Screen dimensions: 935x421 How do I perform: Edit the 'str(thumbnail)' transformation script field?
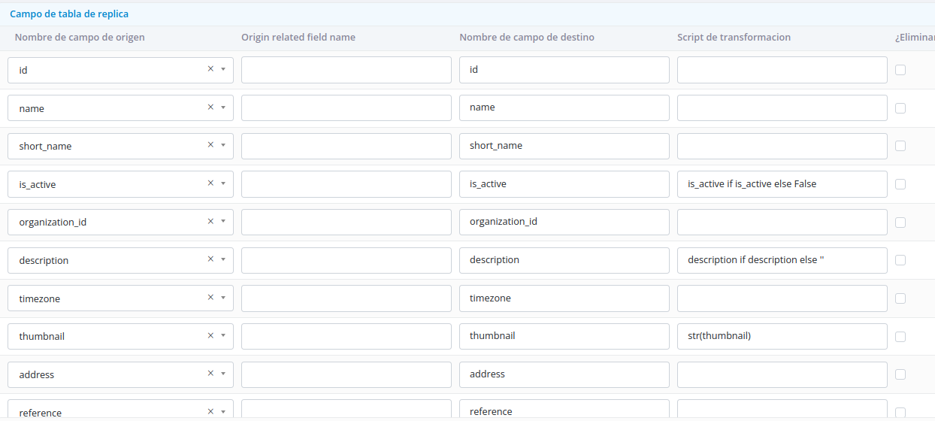[782, 336]
